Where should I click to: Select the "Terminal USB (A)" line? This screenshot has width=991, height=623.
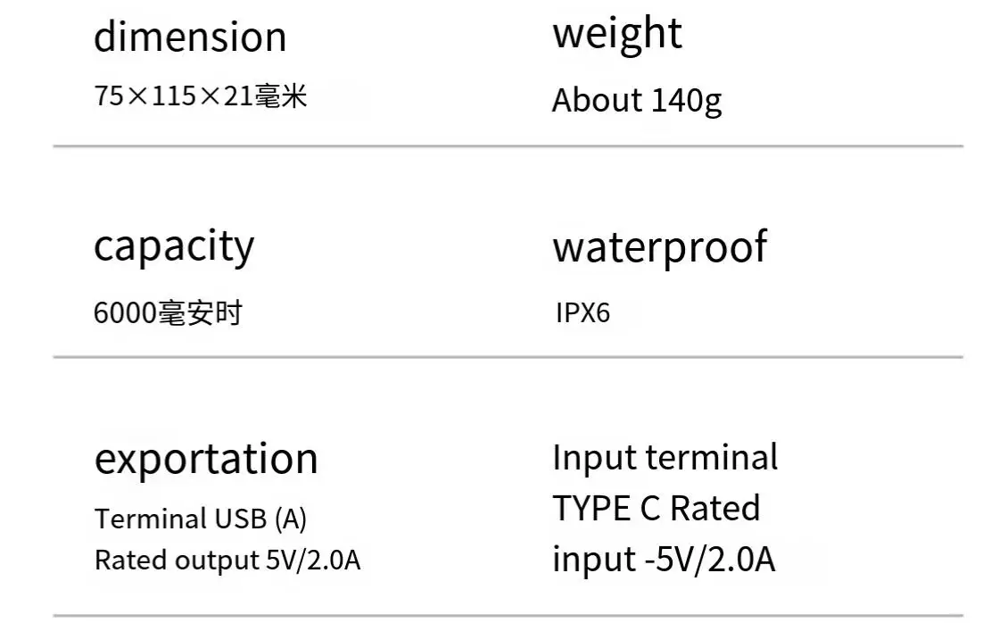[x=201, y=519]
